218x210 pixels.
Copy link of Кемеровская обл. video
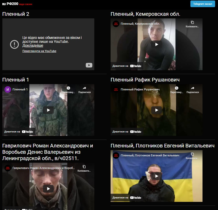click(193, 23)
